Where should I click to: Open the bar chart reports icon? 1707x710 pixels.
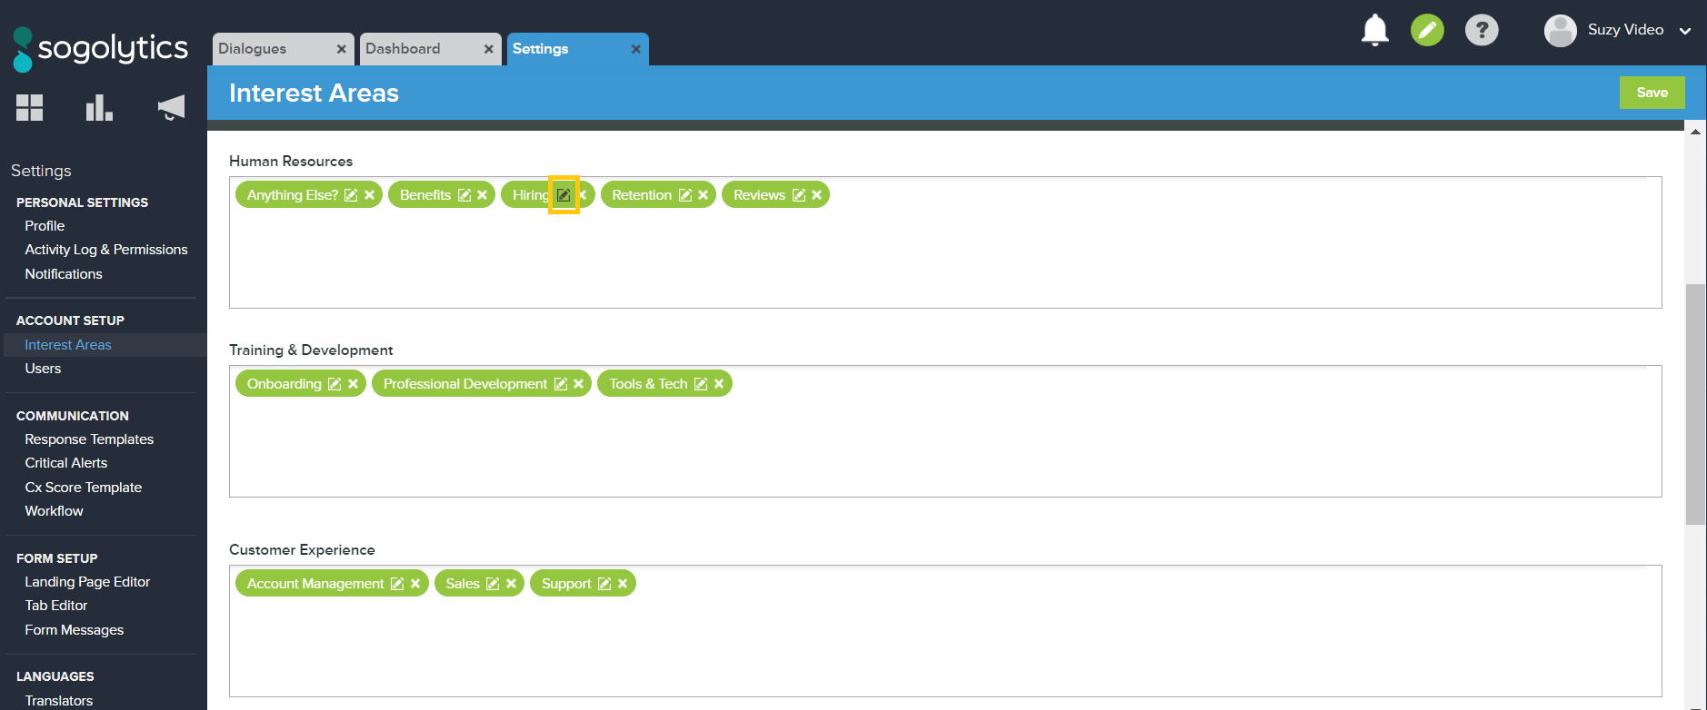99,108
